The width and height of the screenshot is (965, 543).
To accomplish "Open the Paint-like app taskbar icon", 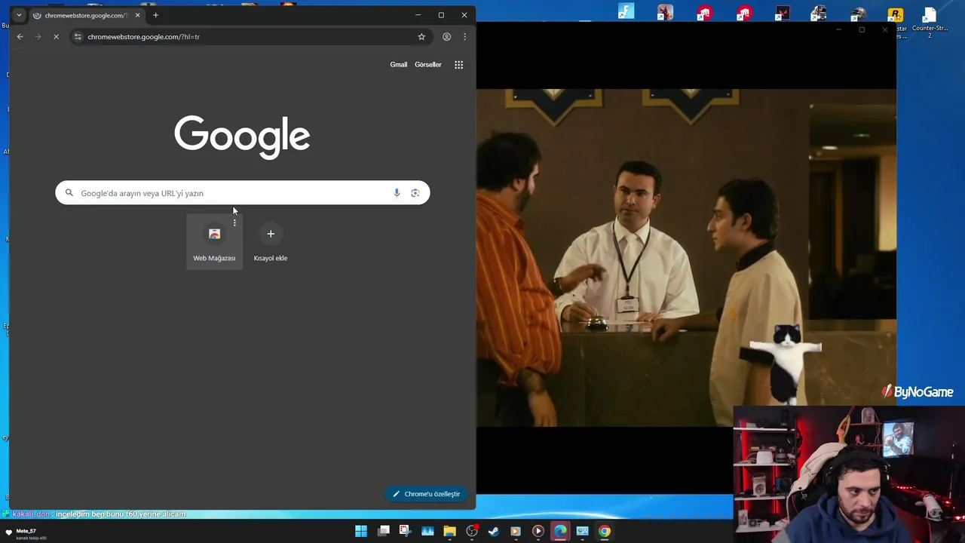I will (x=582, y=531).
